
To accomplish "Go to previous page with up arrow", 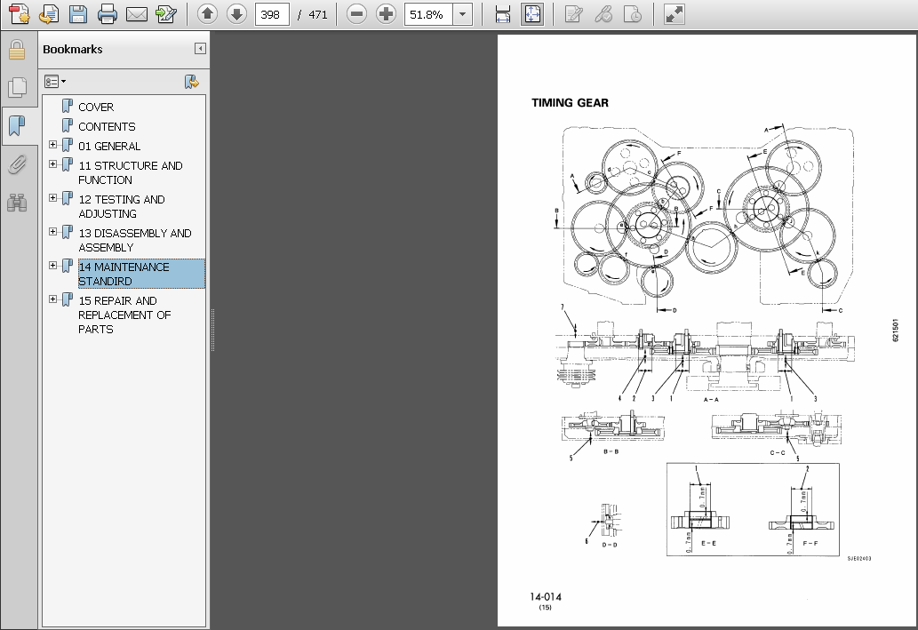I will click(207, 14).
